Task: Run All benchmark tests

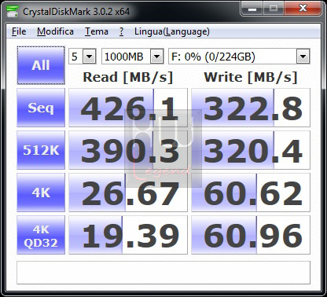Action: coord(41,65)
